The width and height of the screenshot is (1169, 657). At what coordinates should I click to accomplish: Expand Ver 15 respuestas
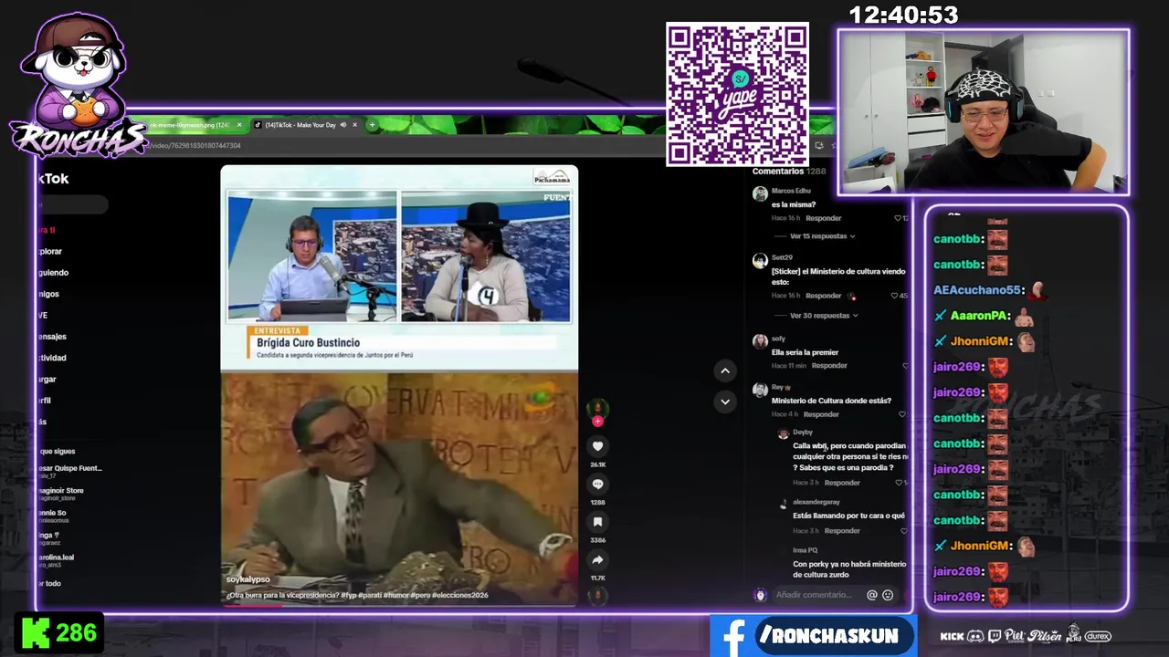(x=822, y=236)
